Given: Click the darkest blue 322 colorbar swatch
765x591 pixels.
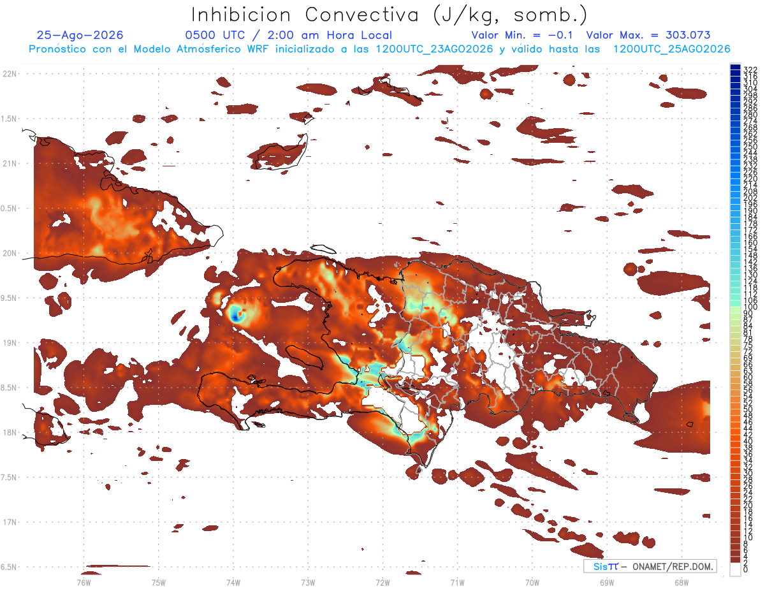Looking at the screenshot, I should 735,68.
